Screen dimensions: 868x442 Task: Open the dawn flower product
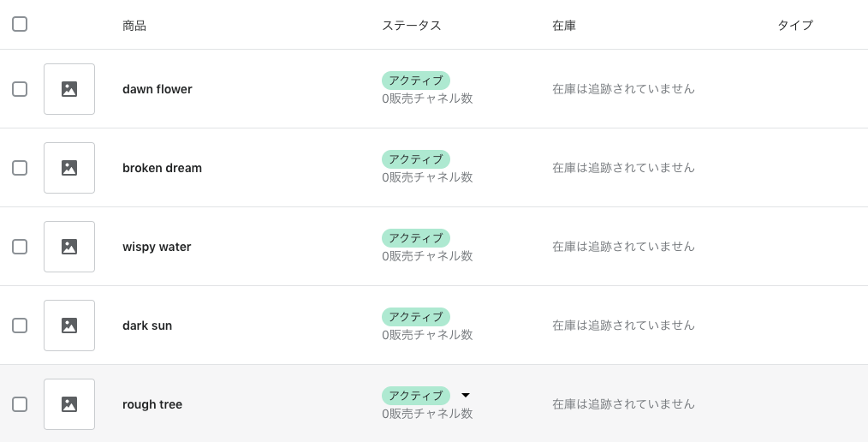pos(157,89)
